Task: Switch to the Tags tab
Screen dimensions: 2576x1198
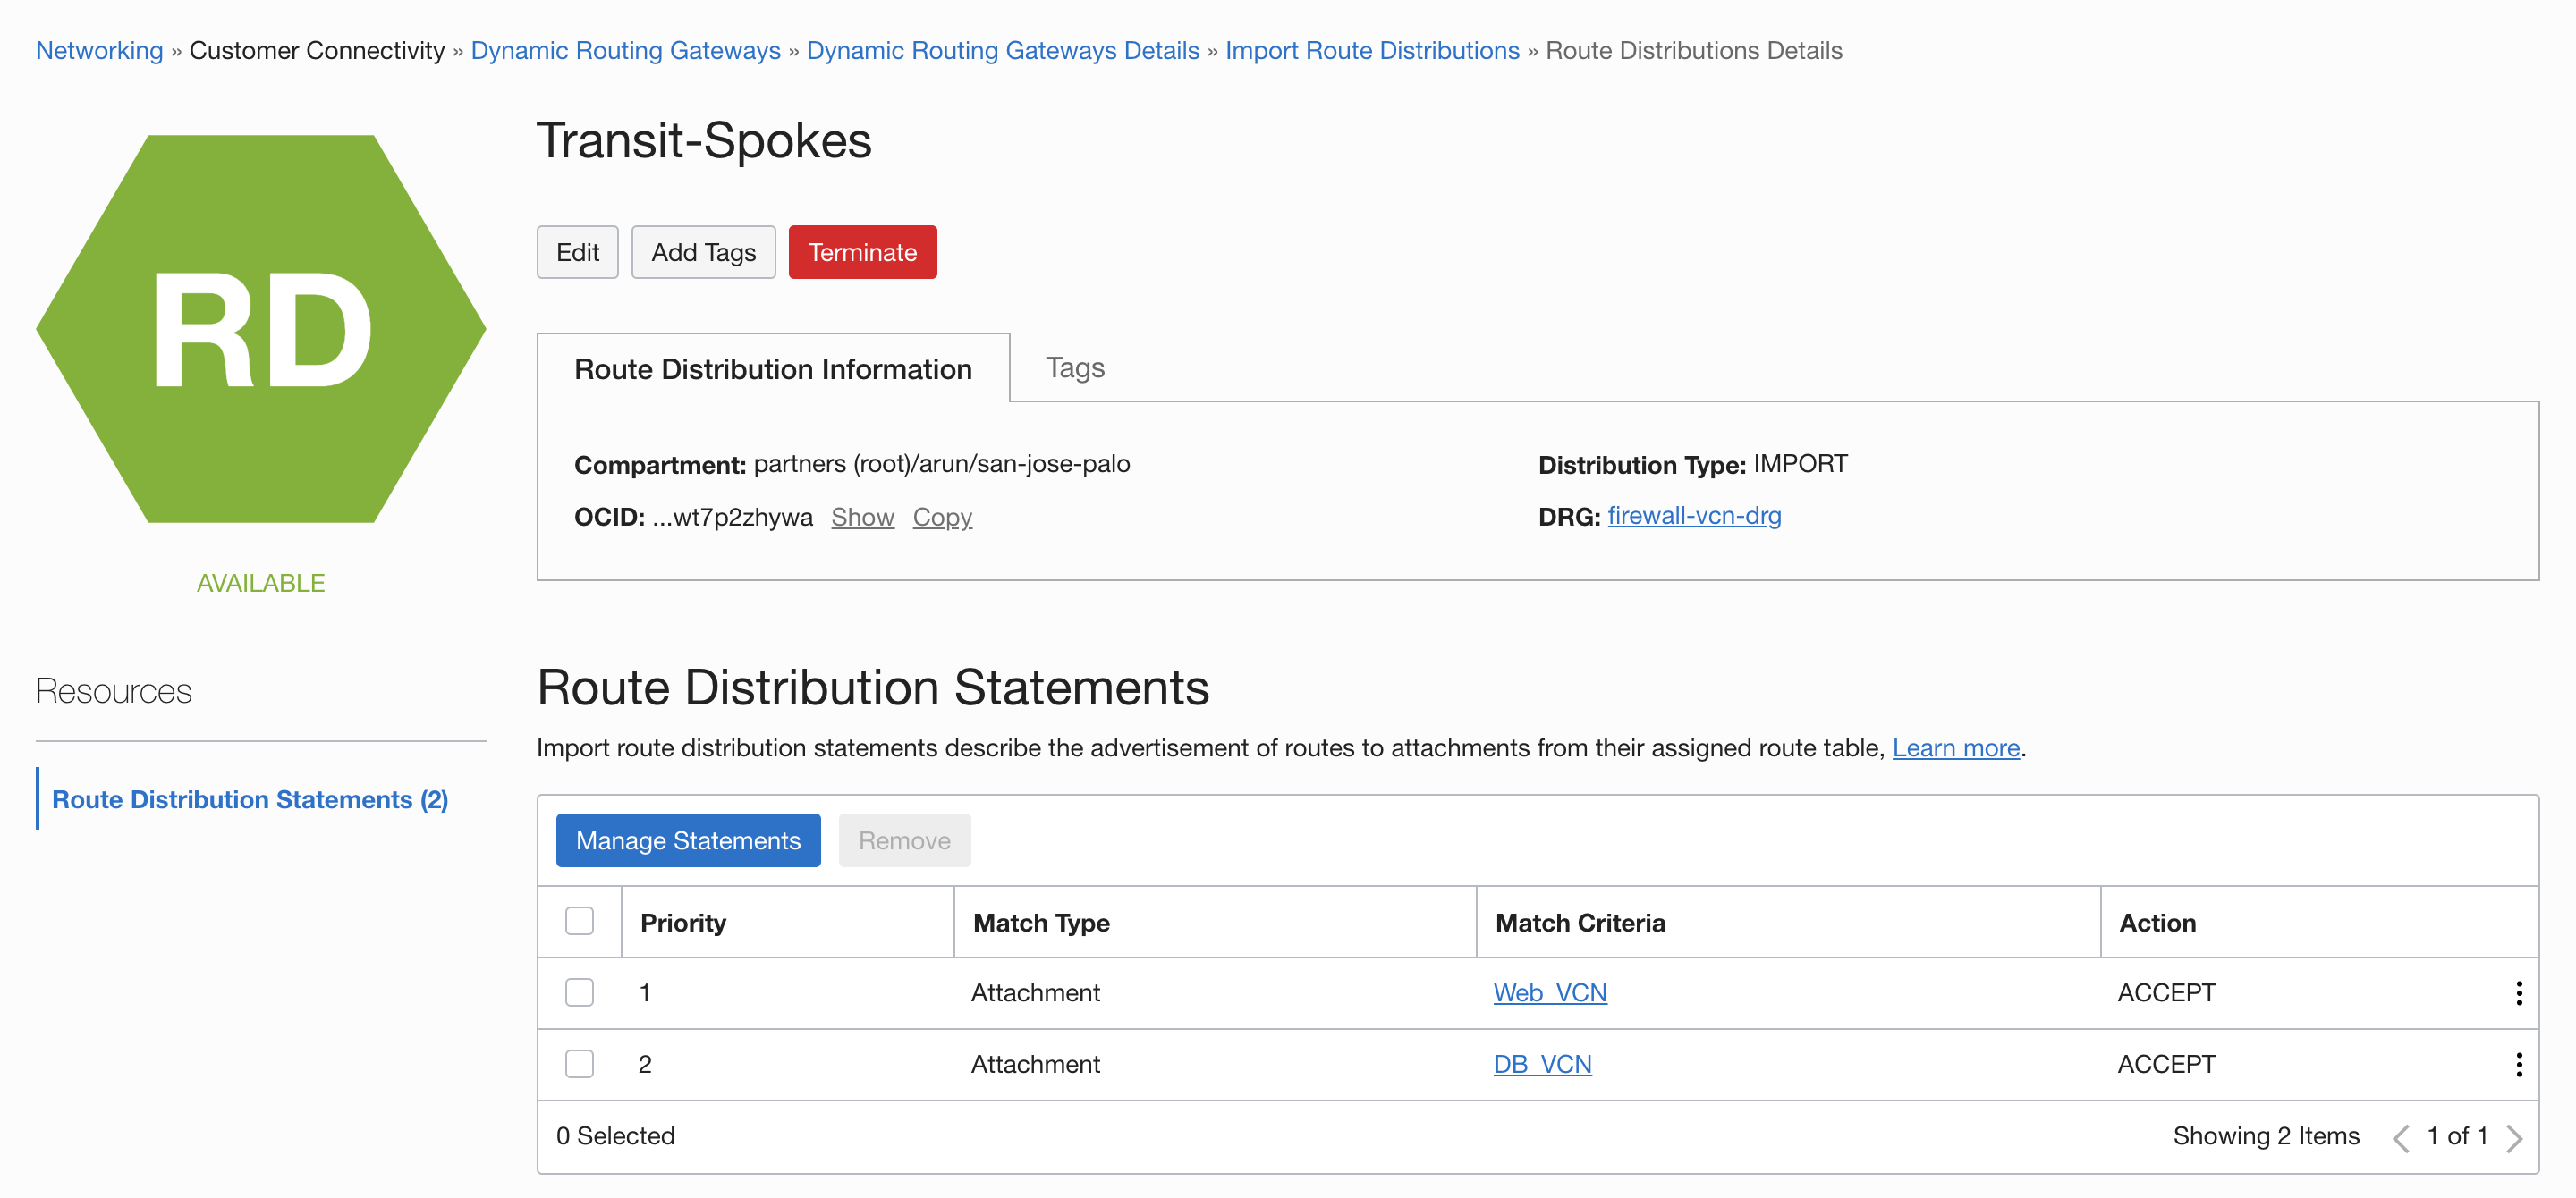Action: (x=1074, y=367)
